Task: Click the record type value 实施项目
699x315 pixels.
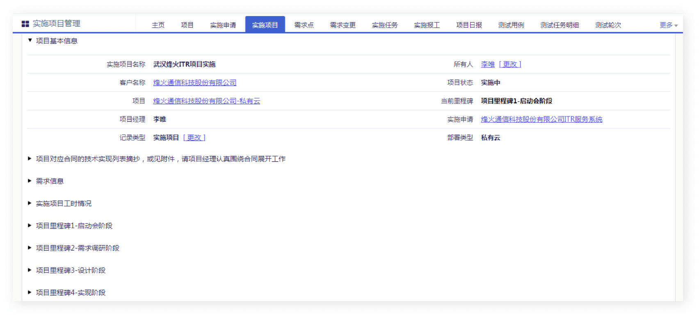Action: point(166,137)
